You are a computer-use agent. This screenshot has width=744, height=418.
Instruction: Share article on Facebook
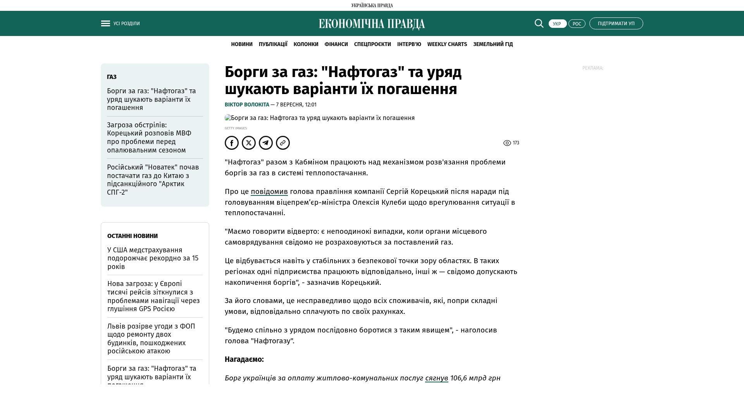coord(232,143)
